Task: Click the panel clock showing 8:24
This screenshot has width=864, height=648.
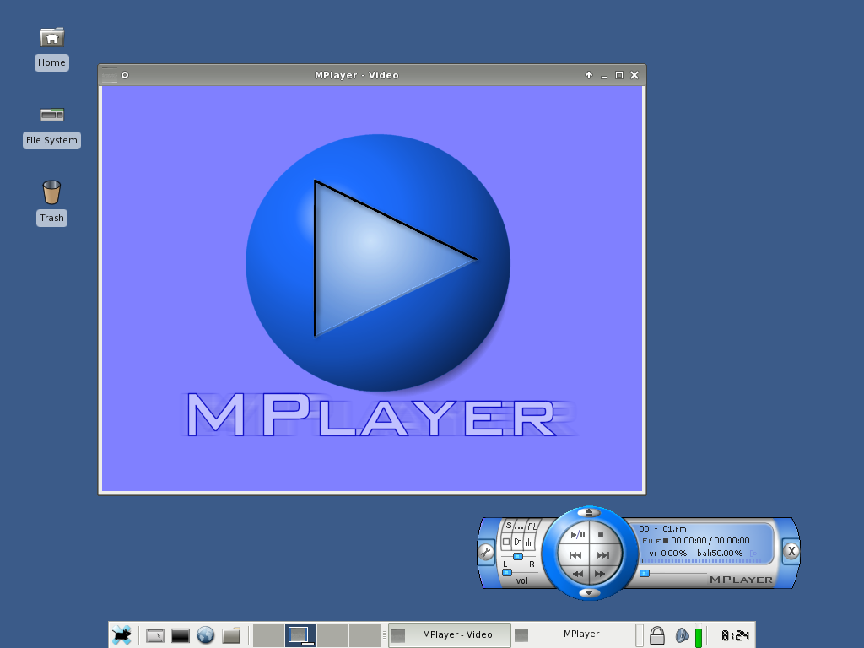Action: click(x=735, y=635)
